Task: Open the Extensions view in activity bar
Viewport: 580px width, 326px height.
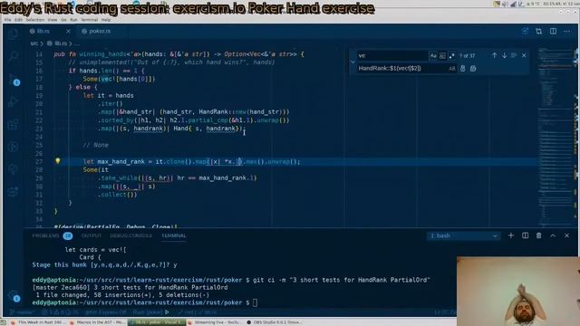Action: pos(14,125)
